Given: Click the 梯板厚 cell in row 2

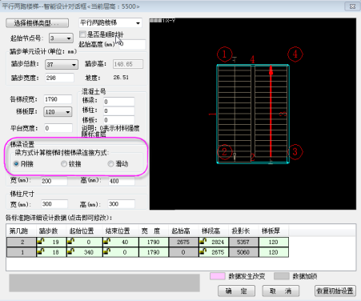Looking at the screenshot, I should pyautogui.click(x=274, y=242).
